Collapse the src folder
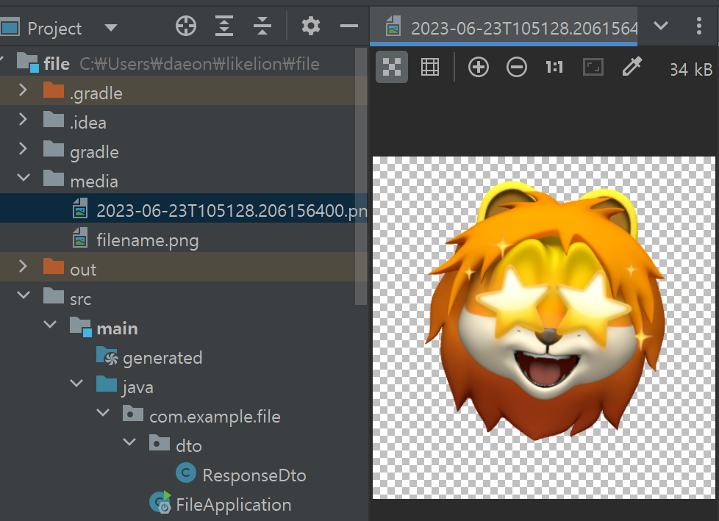This screenshot has height=521, width=719. (24, 295)
